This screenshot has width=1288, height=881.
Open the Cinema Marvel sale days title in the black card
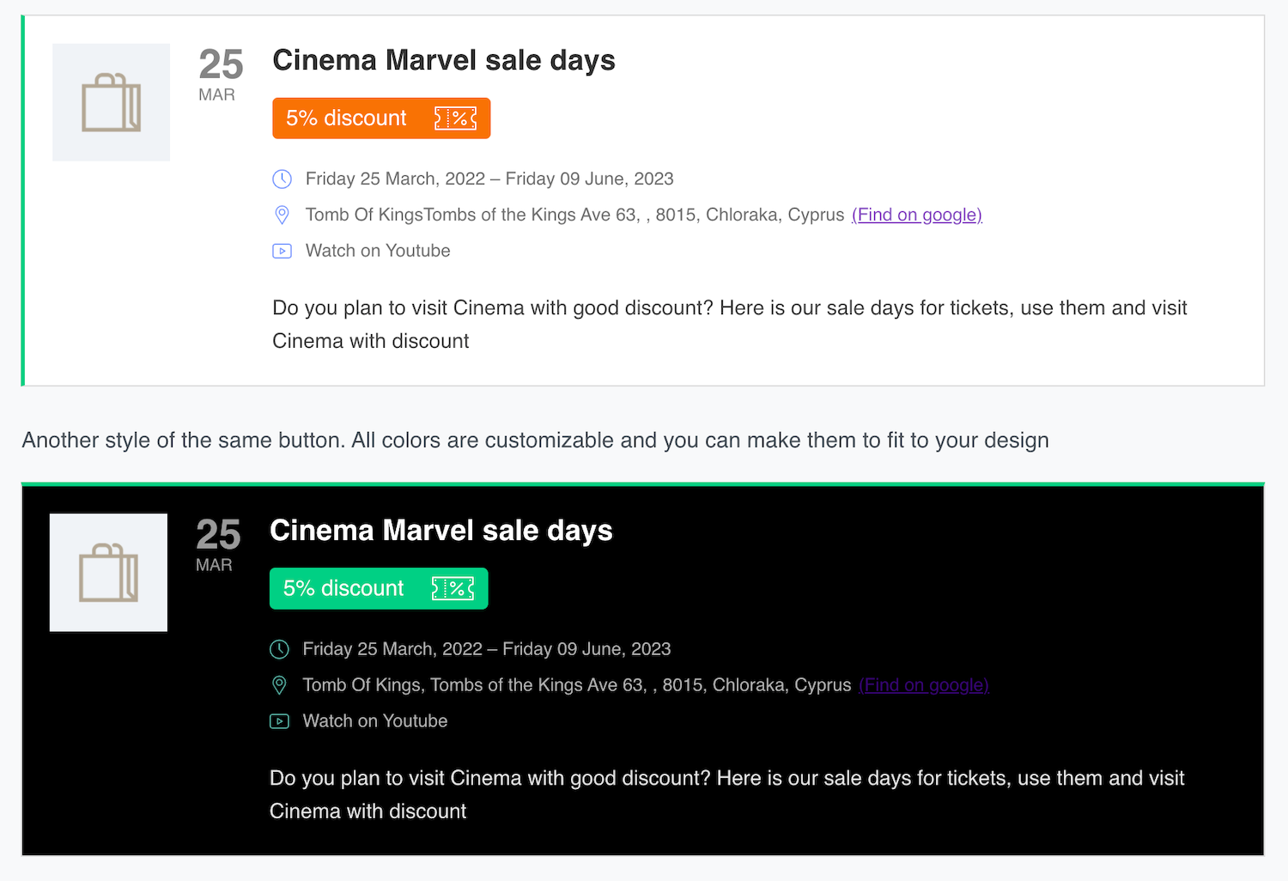(x=440, y=531)
